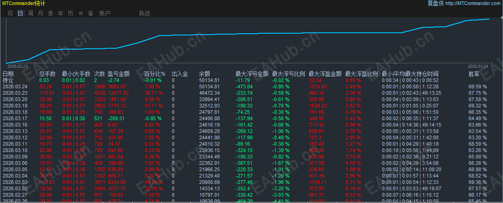
Task: Click balance value 50134.81 in 2026.03.24 row
Action: [x=210, y=86]
